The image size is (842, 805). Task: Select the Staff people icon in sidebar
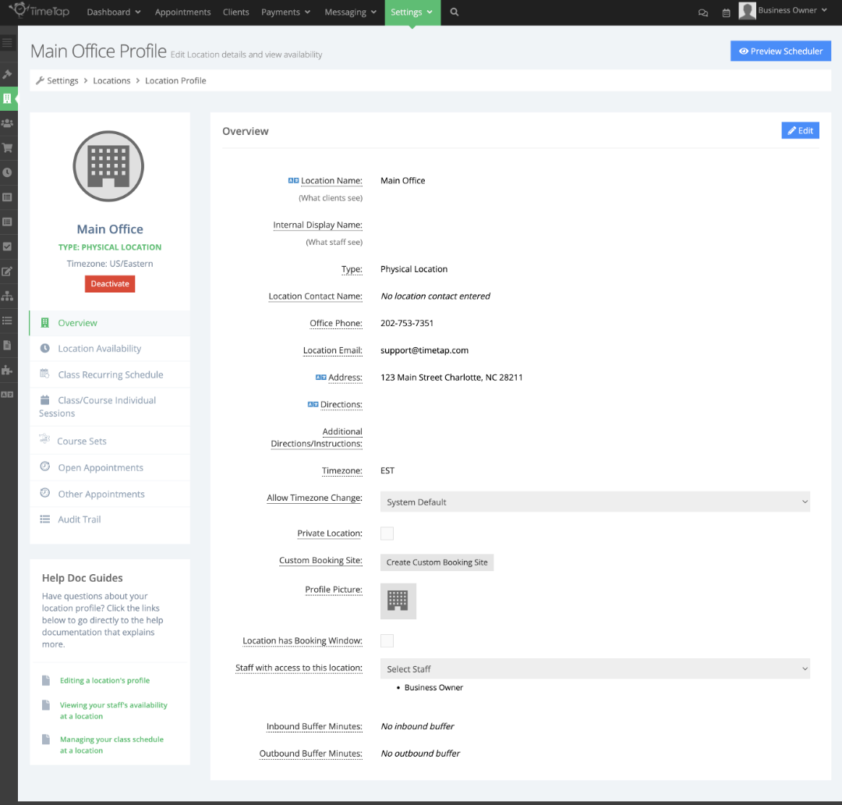(9, 123)
